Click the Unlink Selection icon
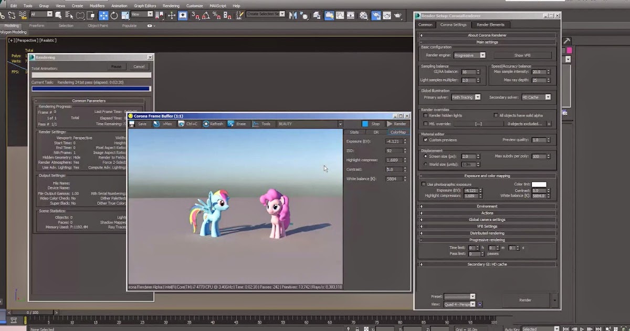 (12, 16)
